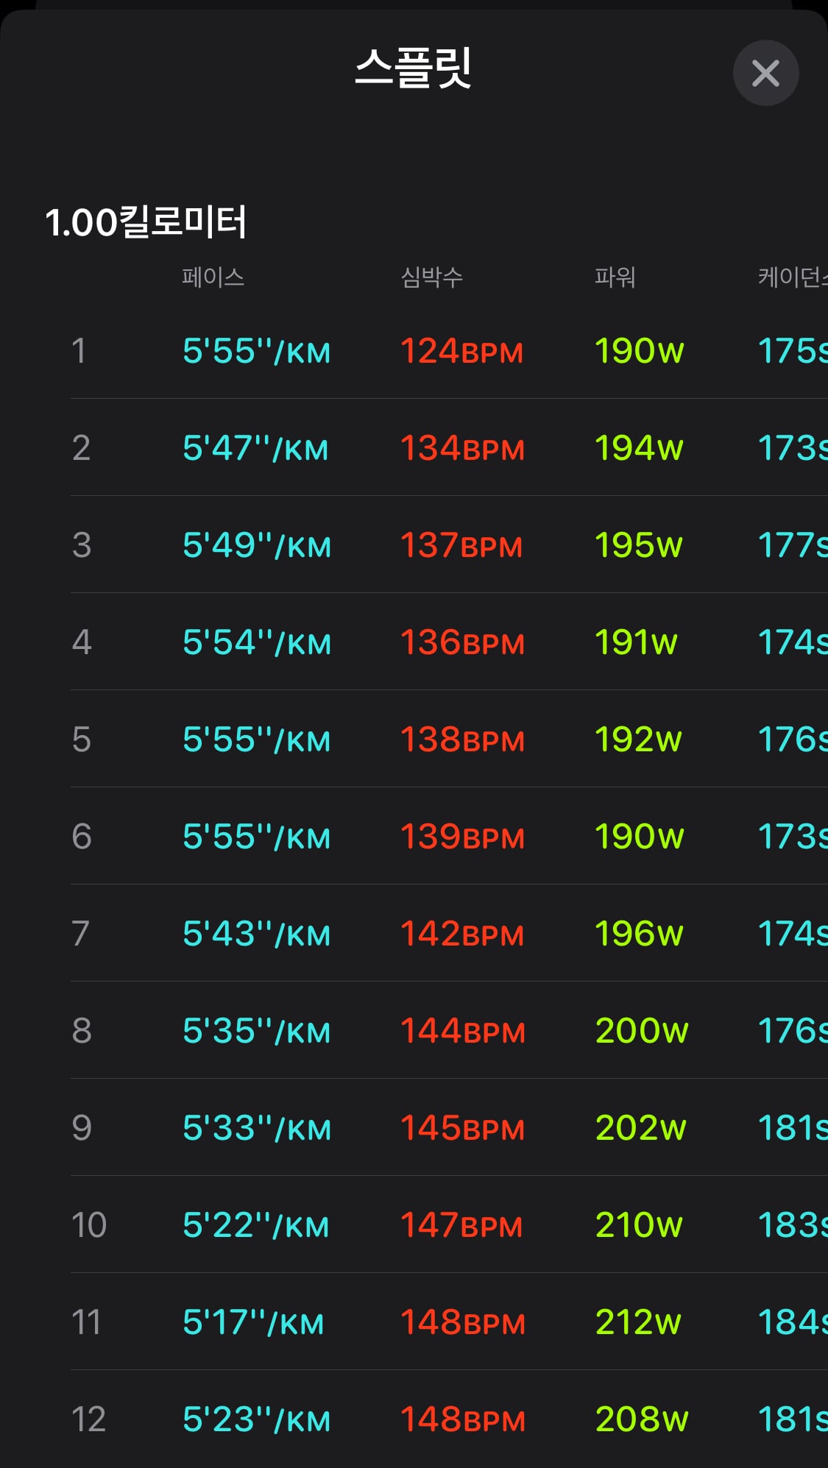Select the 134BPM heart rate in split 2
This screenshot has width=828, height=1468.
[x=462, y=448]
